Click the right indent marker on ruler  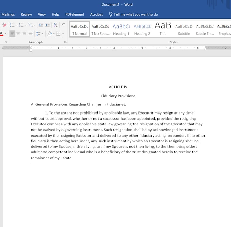coord(205,49)
